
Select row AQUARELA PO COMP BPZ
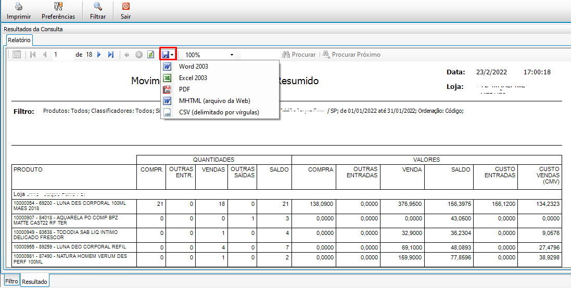tap(287, 221)
